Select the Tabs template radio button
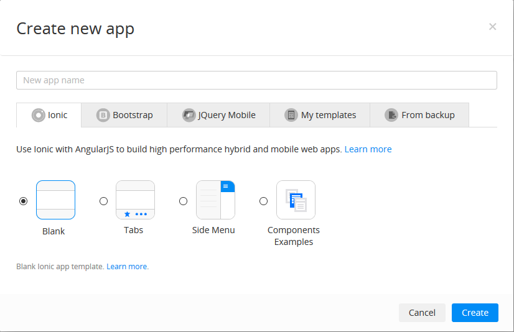The width and height of the screenshot is (514, 332). [x=103, y=201]
